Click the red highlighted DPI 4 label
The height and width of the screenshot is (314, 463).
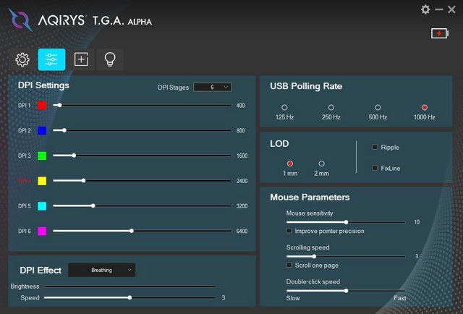(24, 181)
